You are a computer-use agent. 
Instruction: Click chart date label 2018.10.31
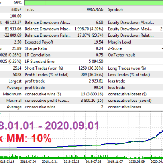50,161
